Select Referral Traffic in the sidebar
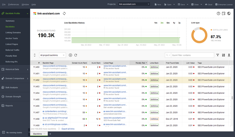235x137 pixels. (x=12, y=50)
